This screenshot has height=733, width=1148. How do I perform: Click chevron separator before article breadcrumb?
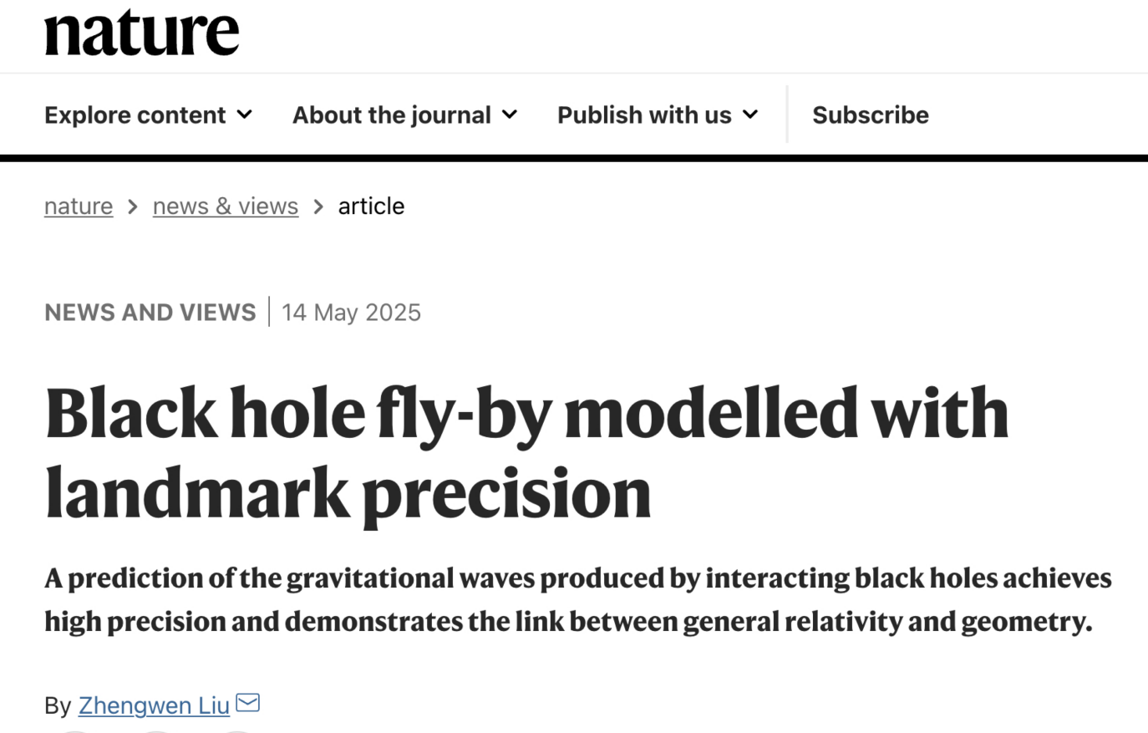tap(318, 206)
